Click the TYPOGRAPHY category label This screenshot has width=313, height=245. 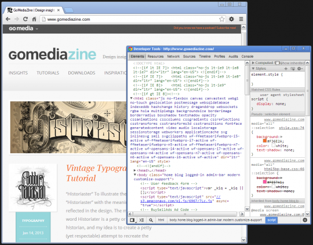[33, 221]
